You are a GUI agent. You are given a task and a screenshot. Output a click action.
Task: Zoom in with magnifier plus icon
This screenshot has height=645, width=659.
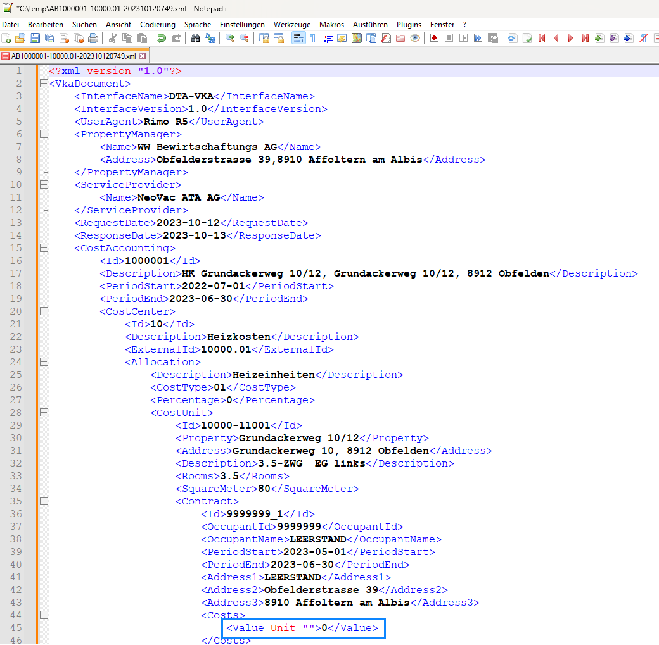tap(229, 39)
